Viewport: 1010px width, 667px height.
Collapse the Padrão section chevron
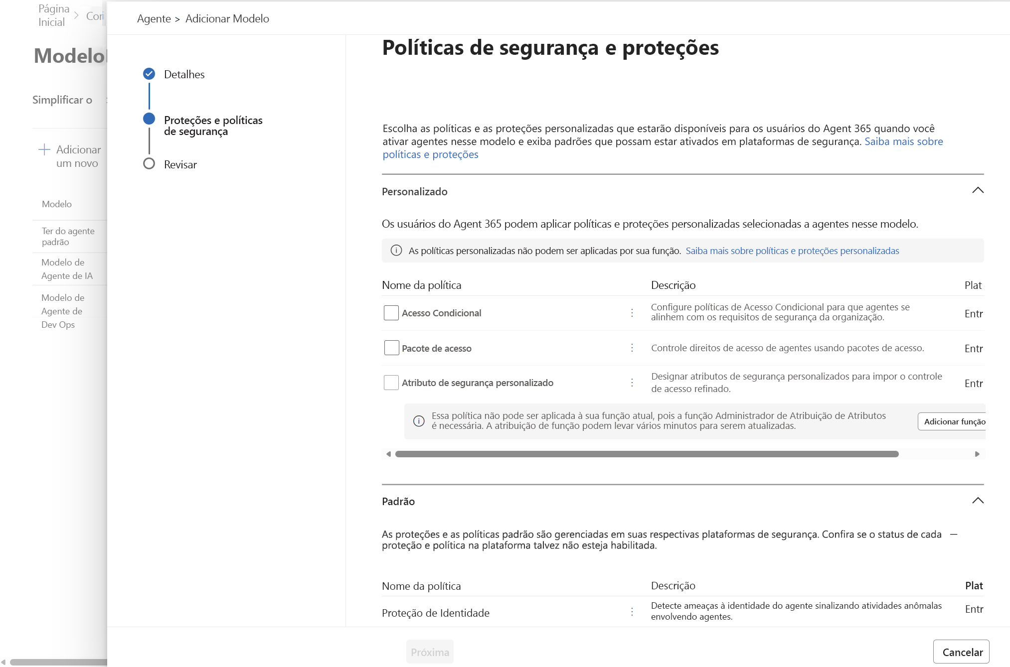[x=978, y=501]
